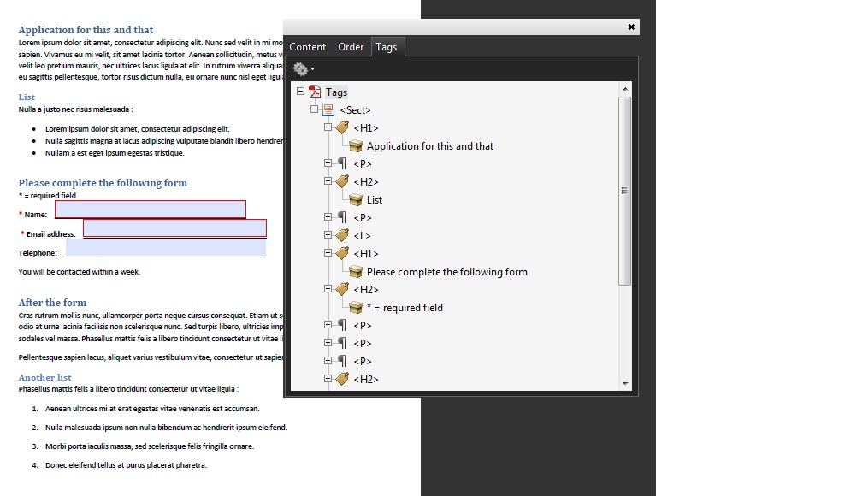Select the first <H1> tag icon
Screen dimensions: 845x496
coord(342,127)
